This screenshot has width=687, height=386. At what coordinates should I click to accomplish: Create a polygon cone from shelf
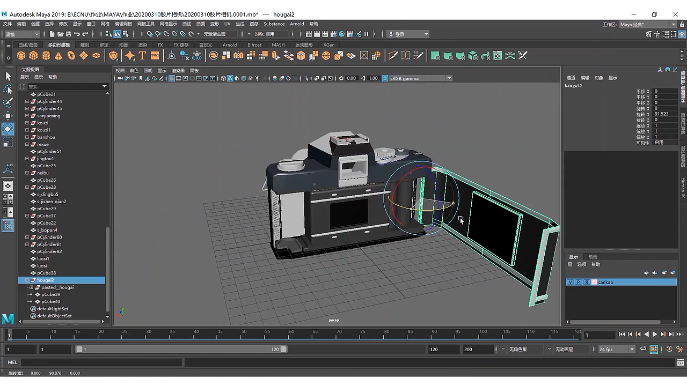click(x=59, y=55)
